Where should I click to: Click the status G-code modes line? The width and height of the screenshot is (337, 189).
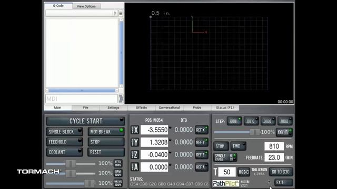(x=169, y=184)
